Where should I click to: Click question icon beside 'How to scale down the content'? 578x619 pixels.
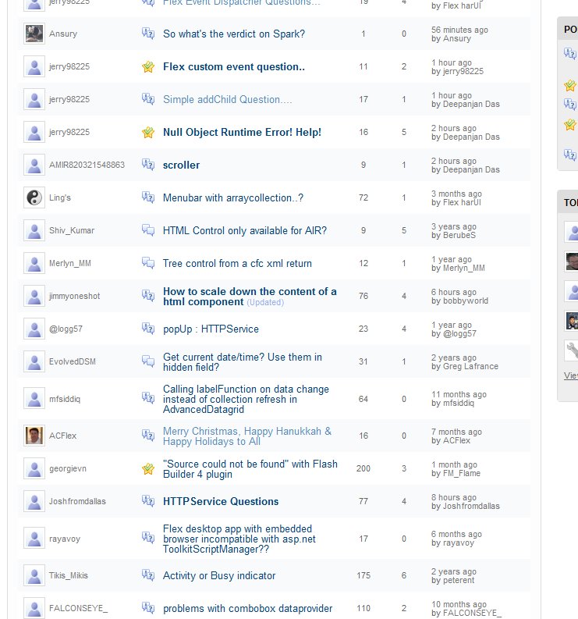pyautogui.click(x=148, y=295)
